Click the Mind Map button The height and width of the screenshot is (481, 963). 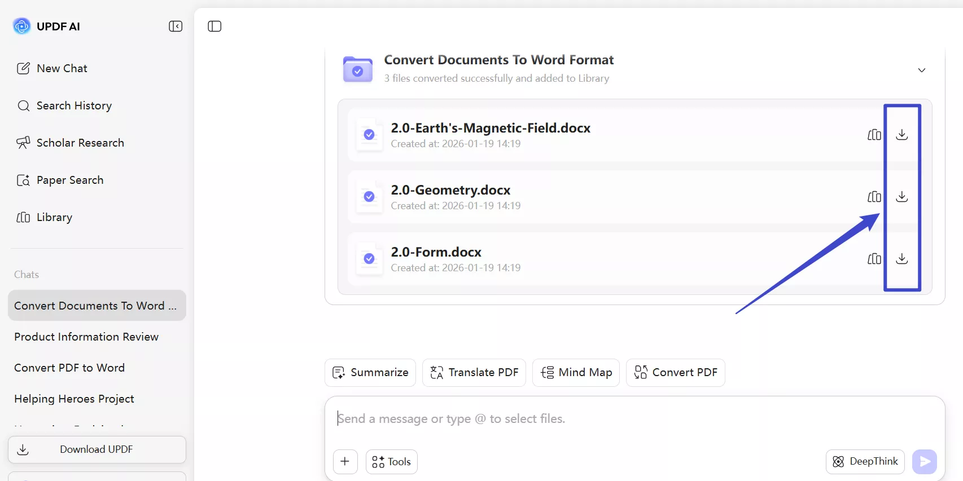click(576, 373)
